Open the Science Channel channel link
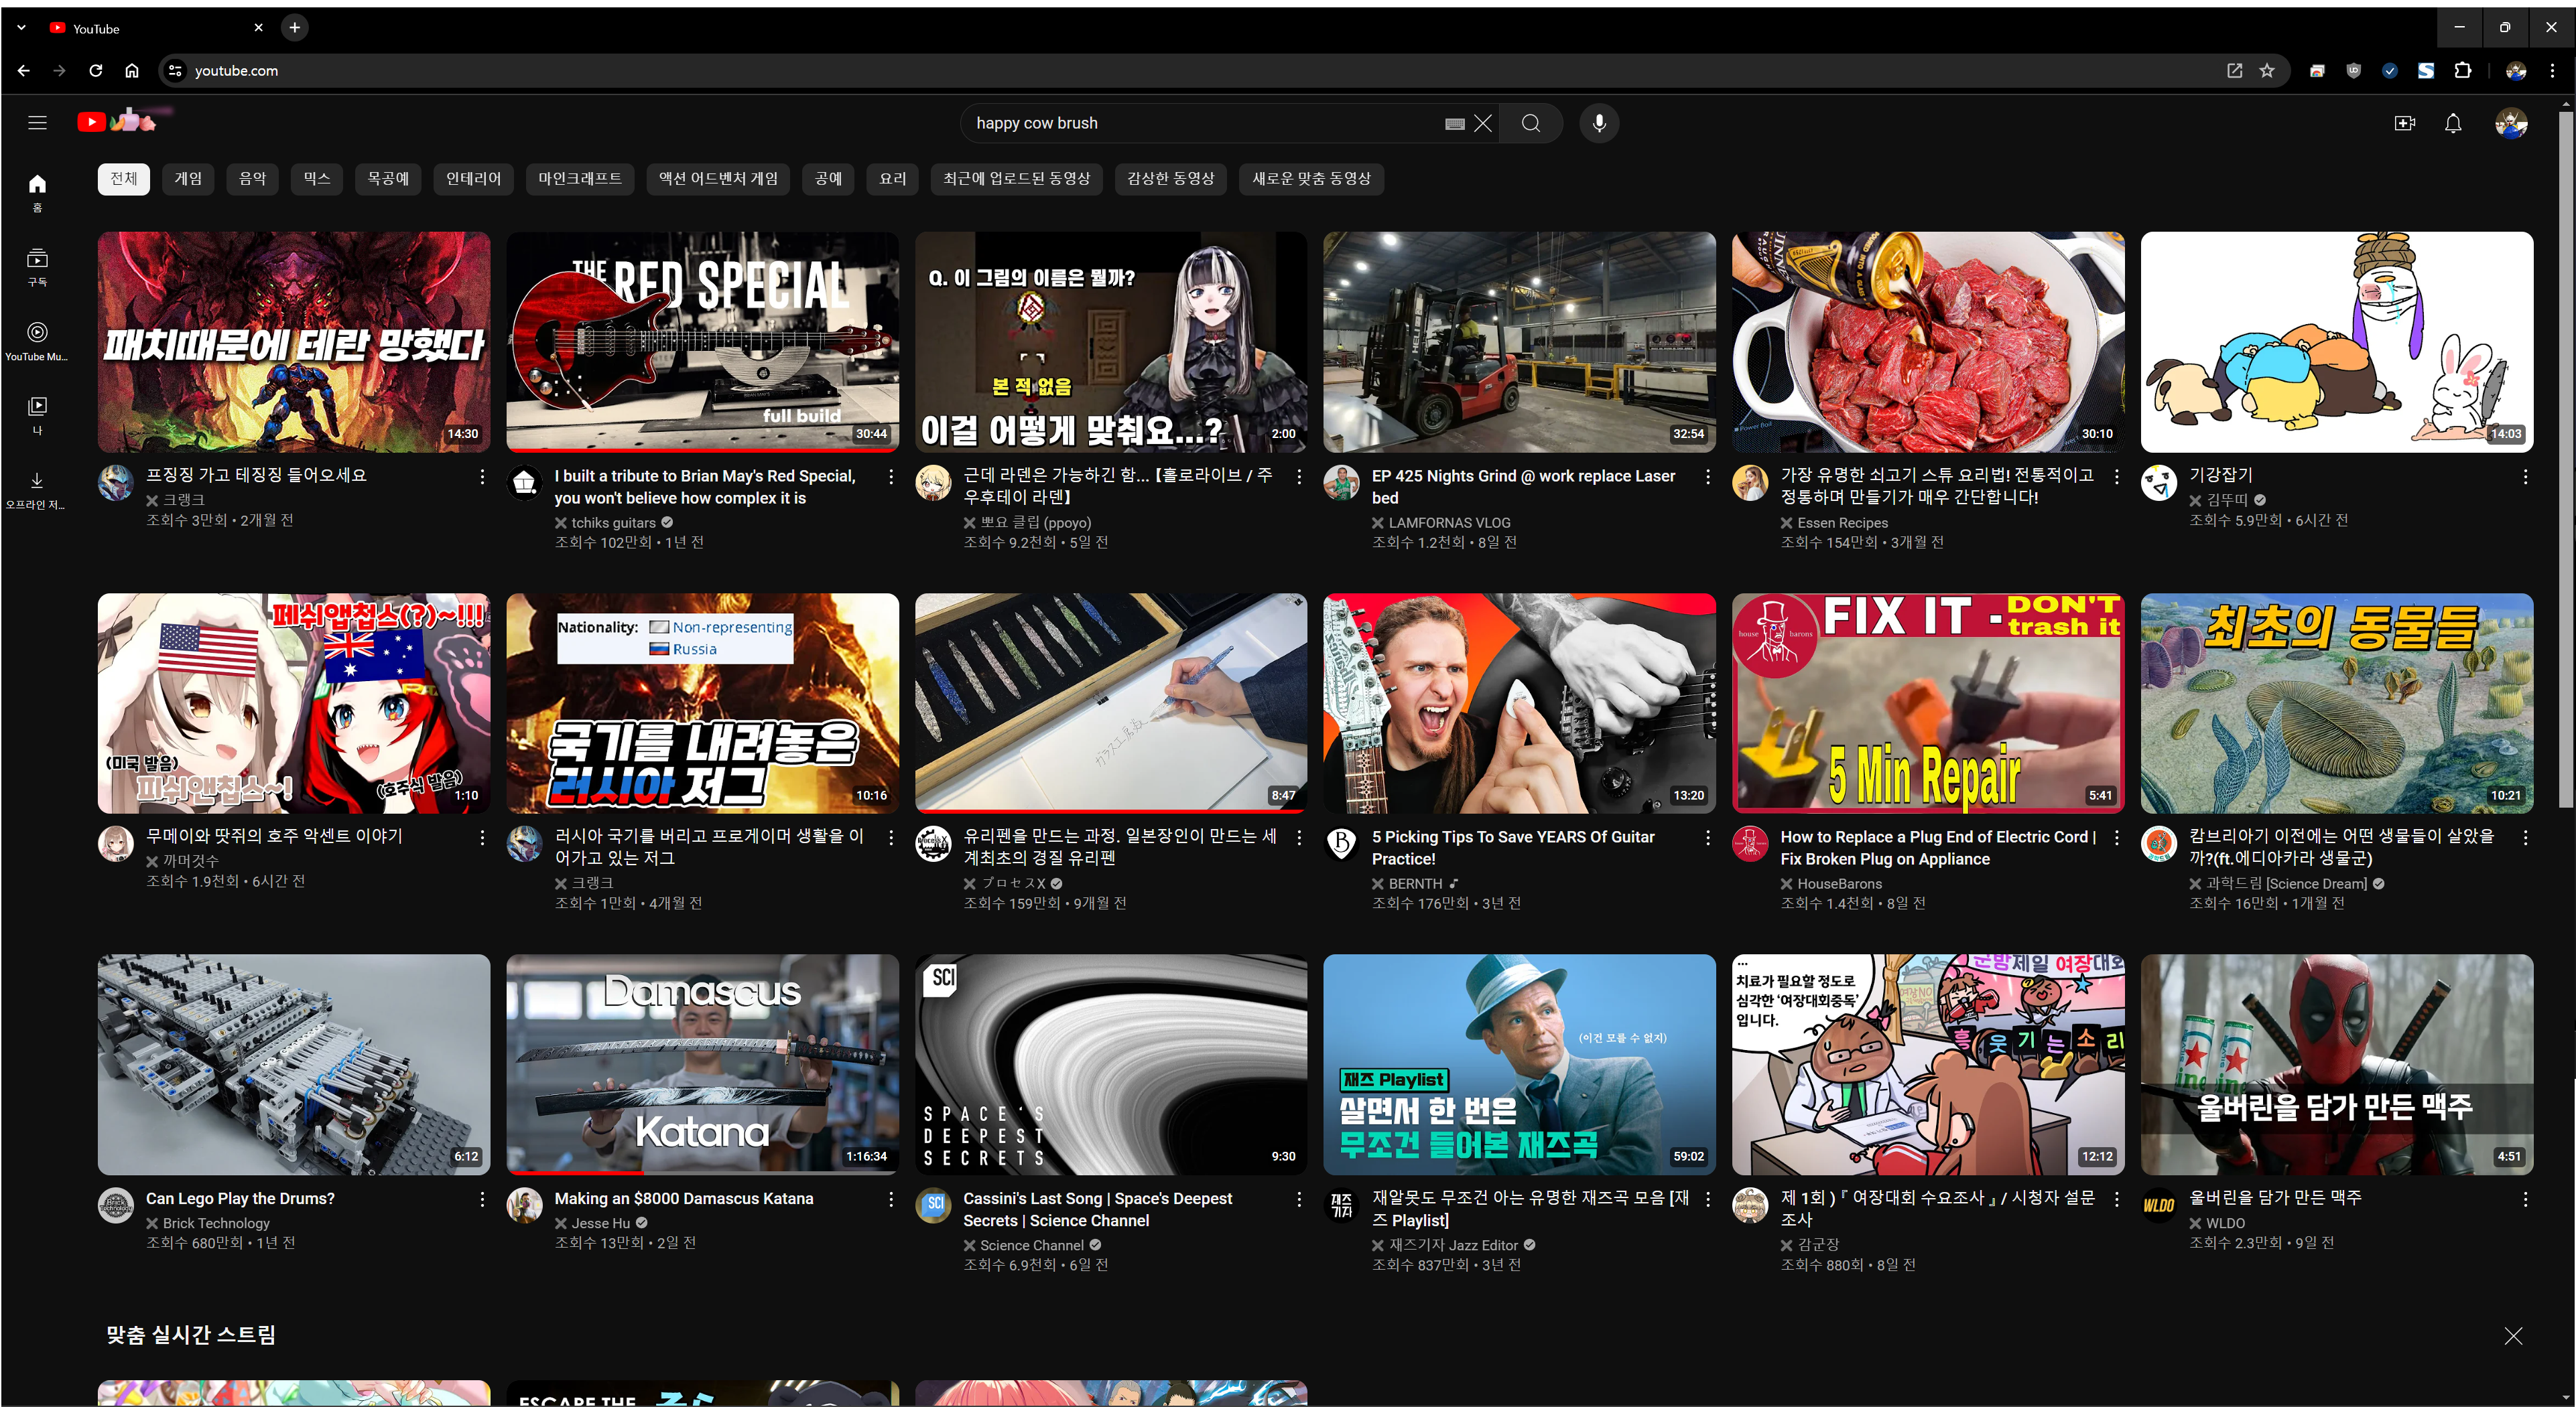The width and height of the screenshot is (2576, 1407). click(x=1031, y=1245)
